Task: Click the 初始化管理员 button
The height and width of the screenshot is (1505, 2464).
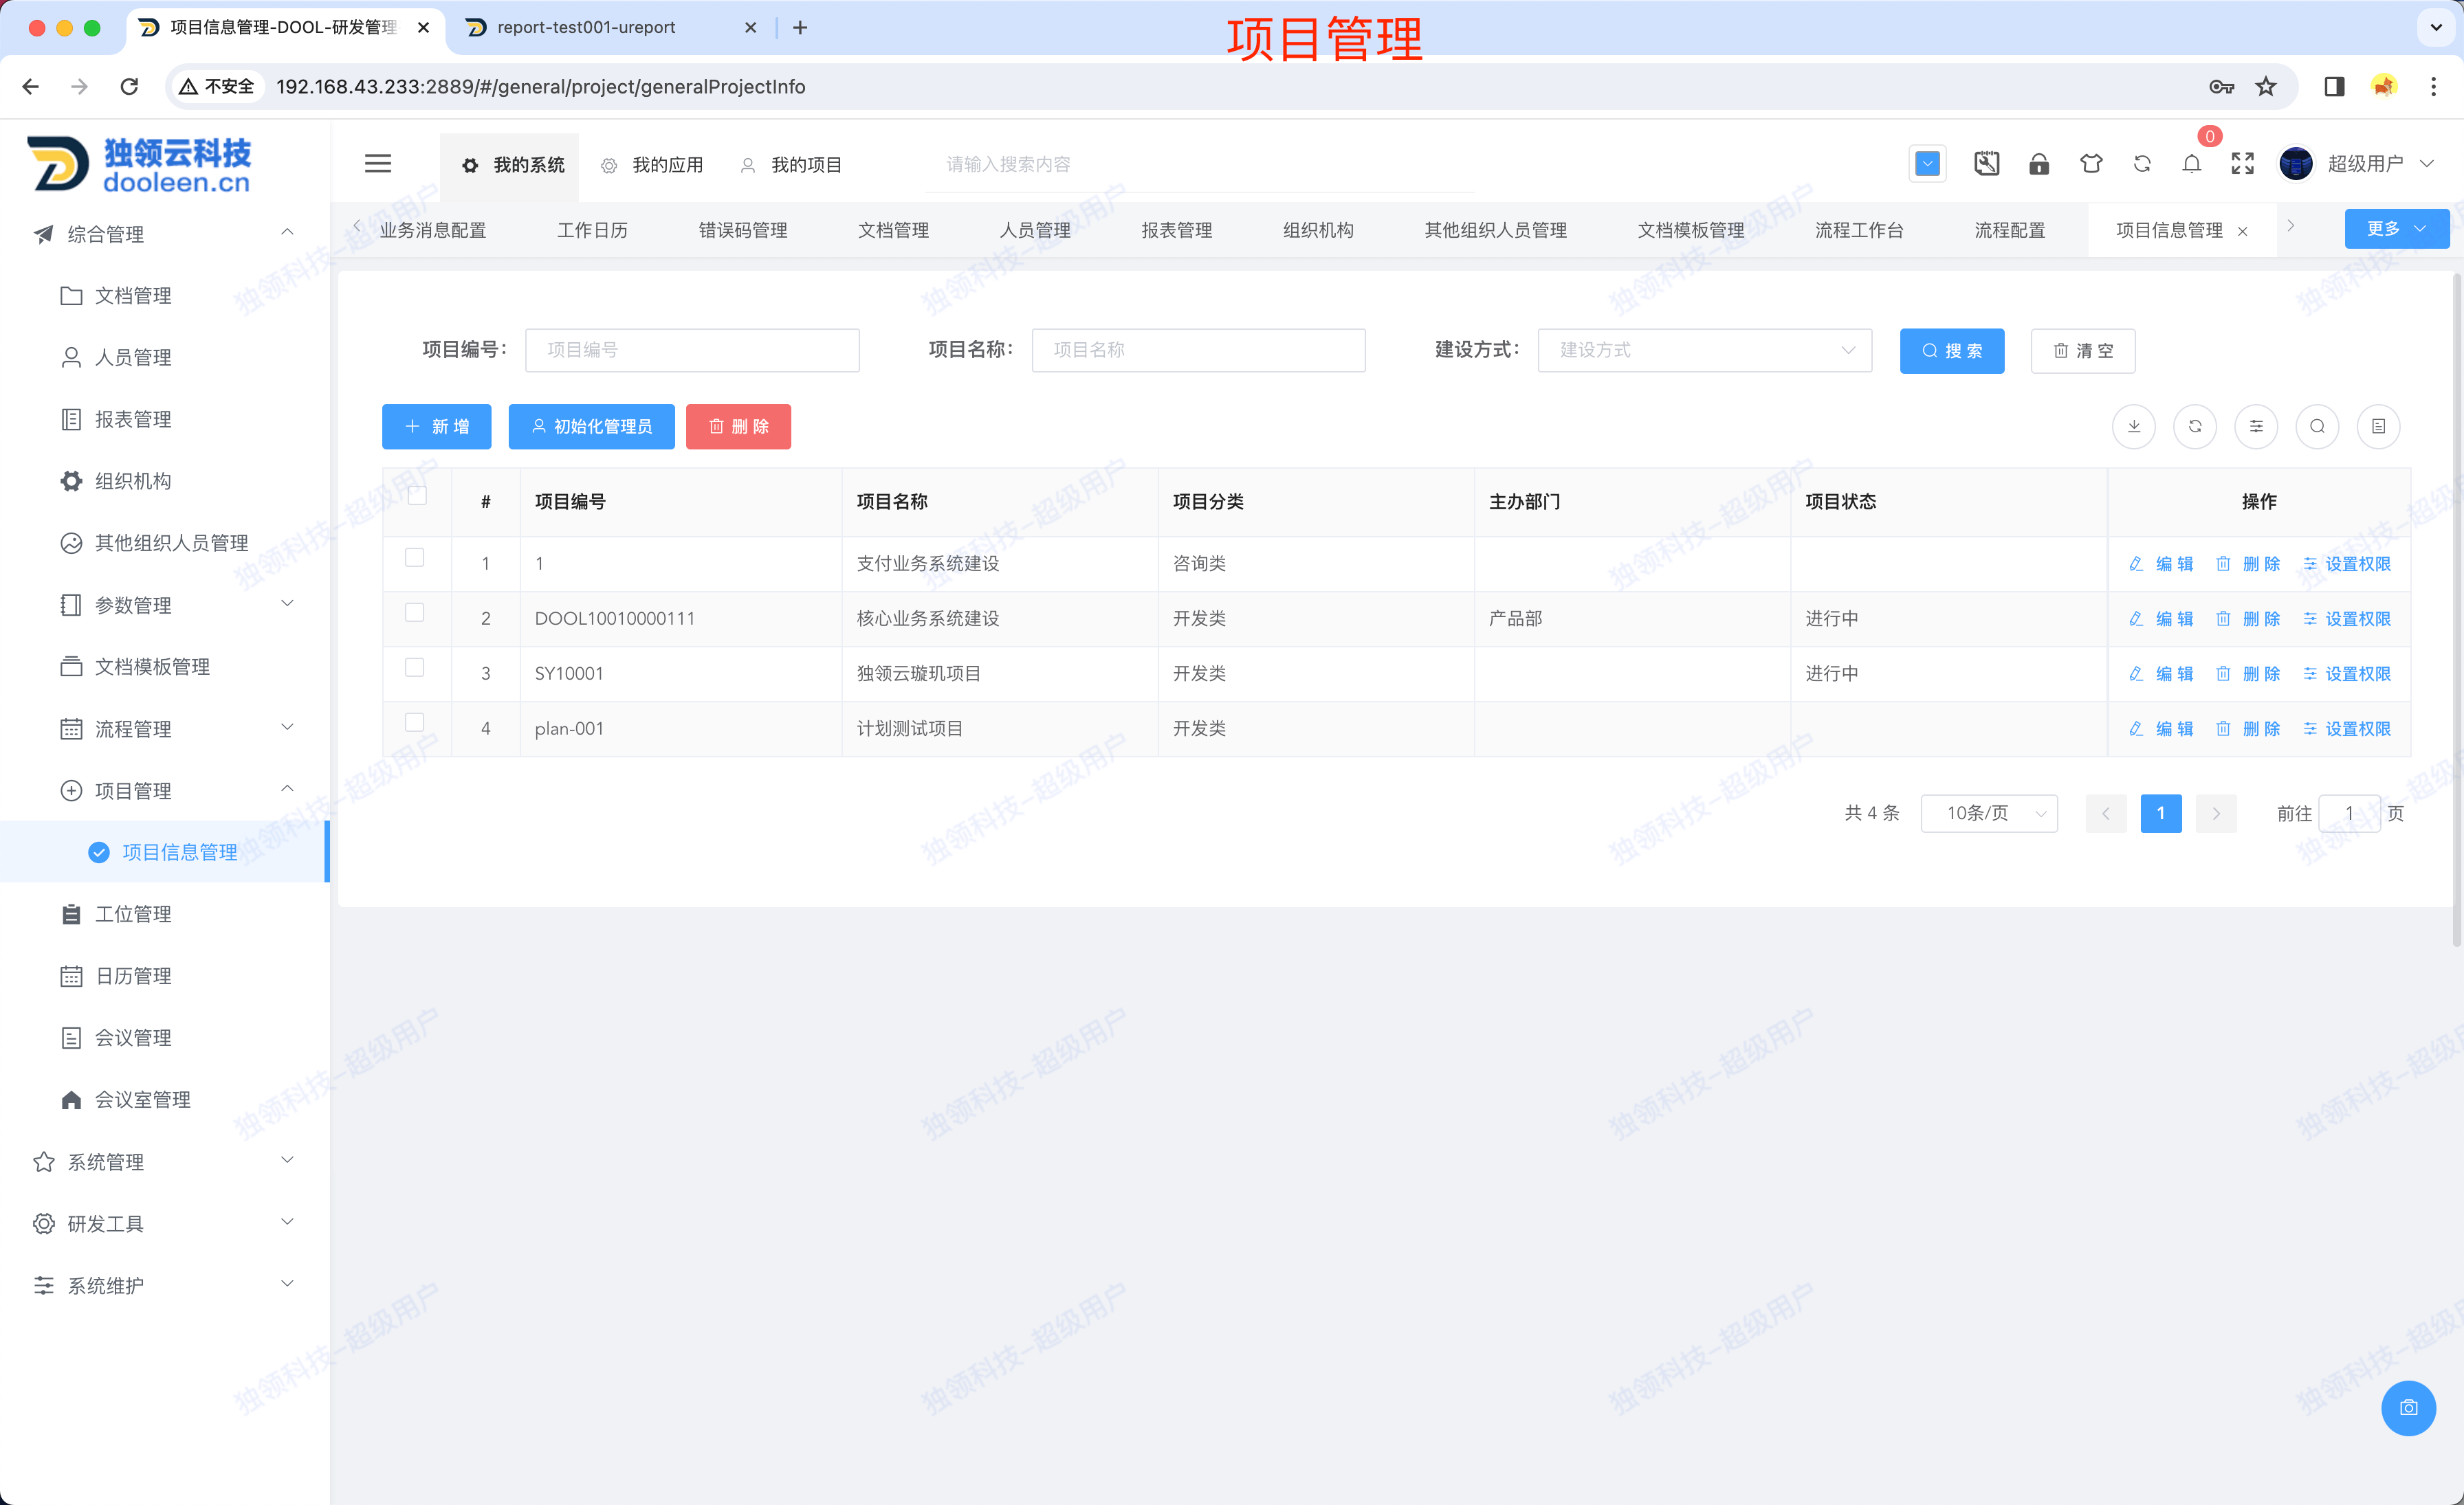Action: 591,427
